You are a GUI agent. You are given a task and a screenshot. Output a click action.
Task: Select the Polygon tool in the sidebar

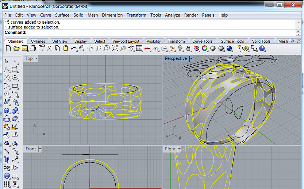(x=7, y=94)
